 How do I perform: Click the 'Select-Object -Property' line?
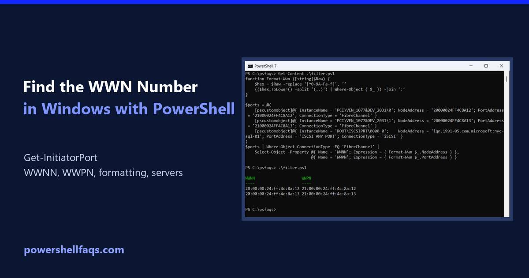357,152
